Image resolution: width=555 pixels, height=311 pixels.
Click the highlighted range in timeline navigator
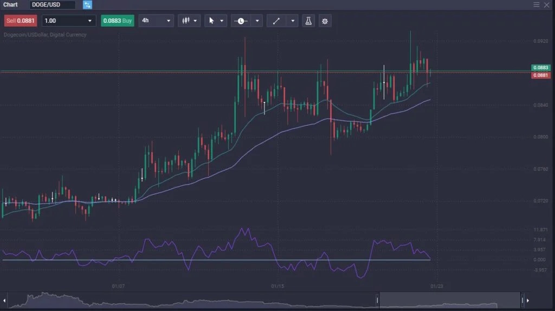[x=450, y=300]
